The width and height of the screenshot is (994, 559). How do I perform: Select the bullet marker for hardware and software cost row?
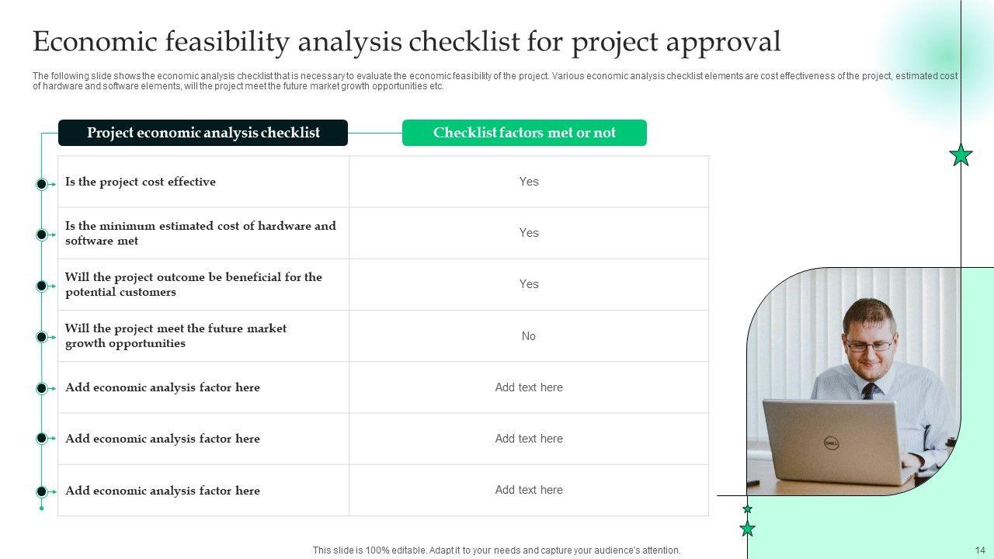pos(42,234)
